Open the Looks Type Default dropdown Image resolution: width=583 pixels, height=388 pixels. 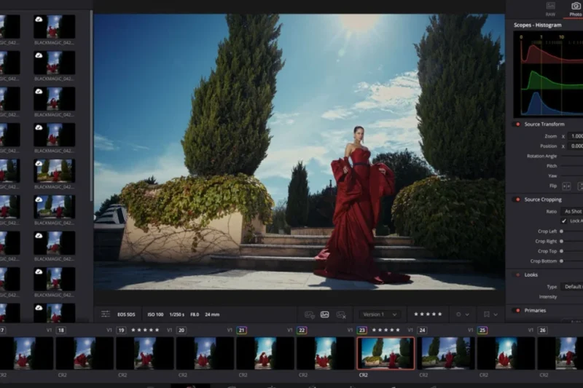pos(572,287)
